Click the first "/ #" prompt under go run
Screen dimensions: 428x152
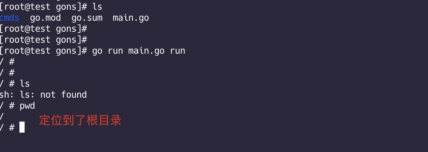[7, 62]
